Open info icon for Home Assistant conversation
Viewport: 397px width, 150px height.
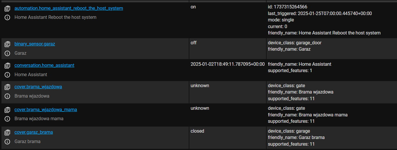[x=7, y=75]
